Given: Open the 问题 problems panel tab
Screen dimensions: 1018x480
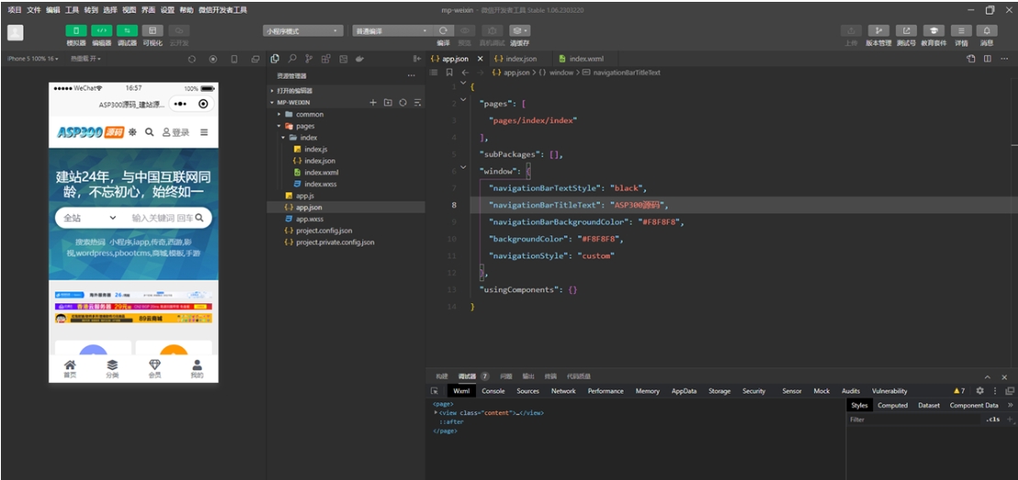Looking at the screenshot, I should click(505, 376).
